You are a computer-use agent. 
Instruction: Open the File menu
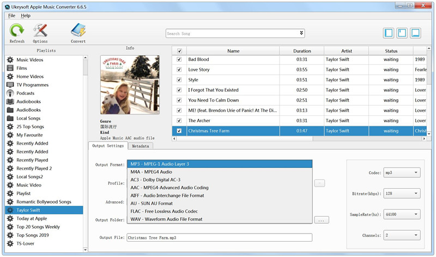(11, 16)
